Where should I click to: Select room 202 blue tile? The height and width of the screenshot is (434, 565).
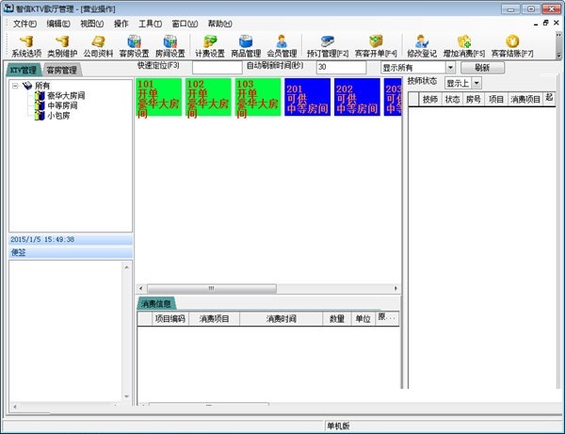(357, 97)
